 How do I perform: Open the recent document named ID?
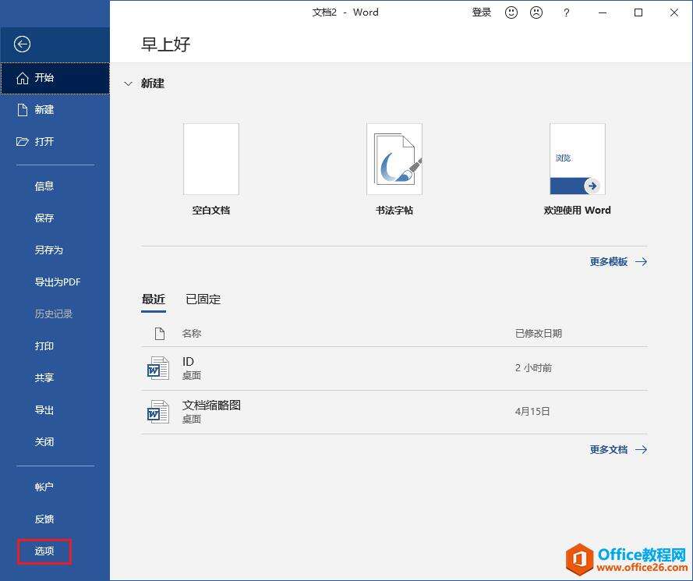coord(394,368)
